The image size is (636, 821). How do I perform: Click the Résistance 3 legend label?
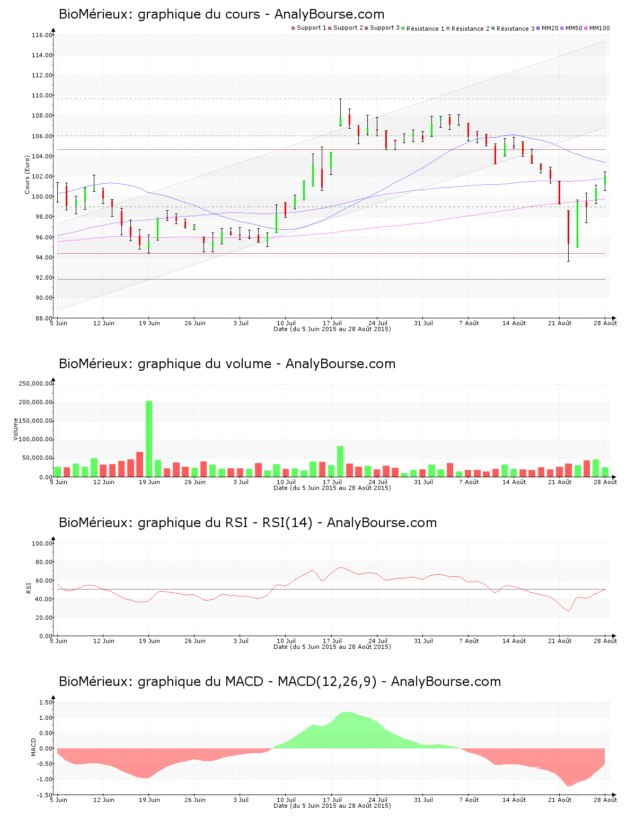point(516,29)
